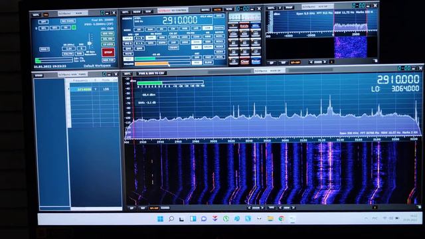The image size is (425, 239).
Task: Switch keypad to MHz mode
Action: 256,25
